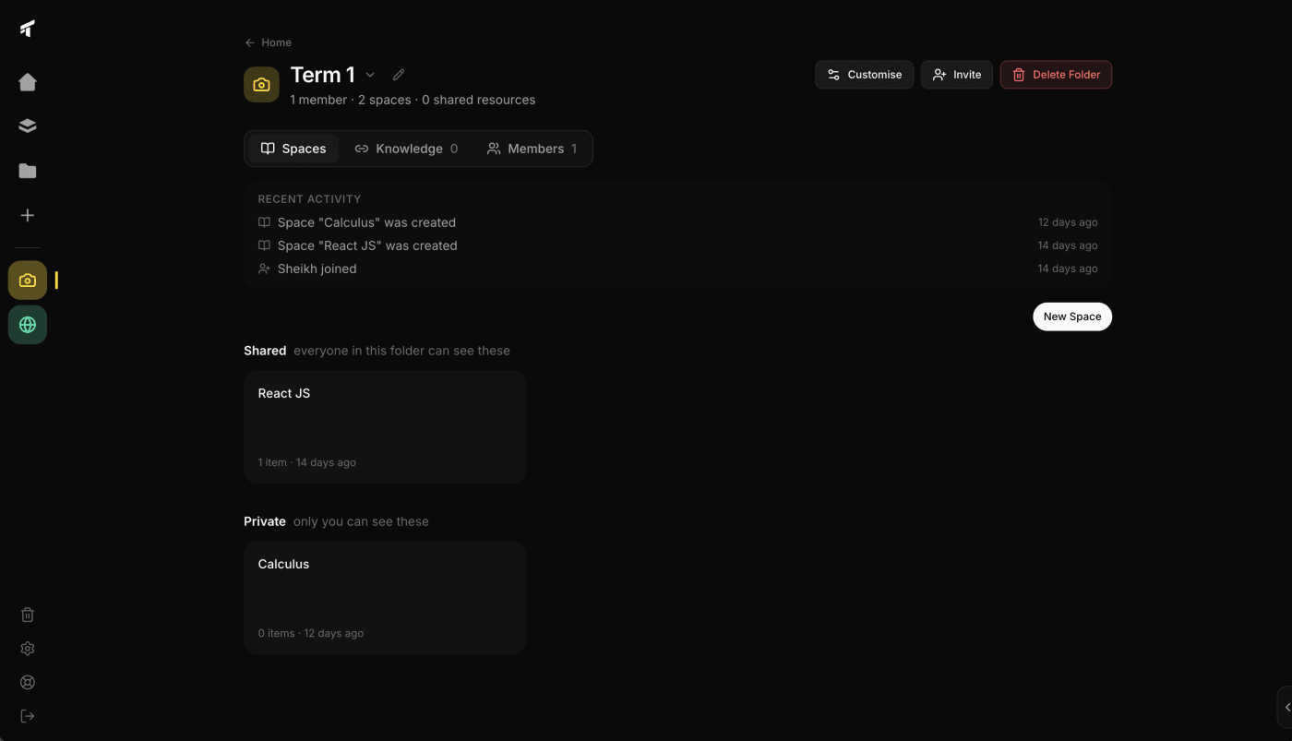Click the 'RECENT ACTIVITY' heading
The height and width of the screenshot is (741, 1292).
pos(309,199)
